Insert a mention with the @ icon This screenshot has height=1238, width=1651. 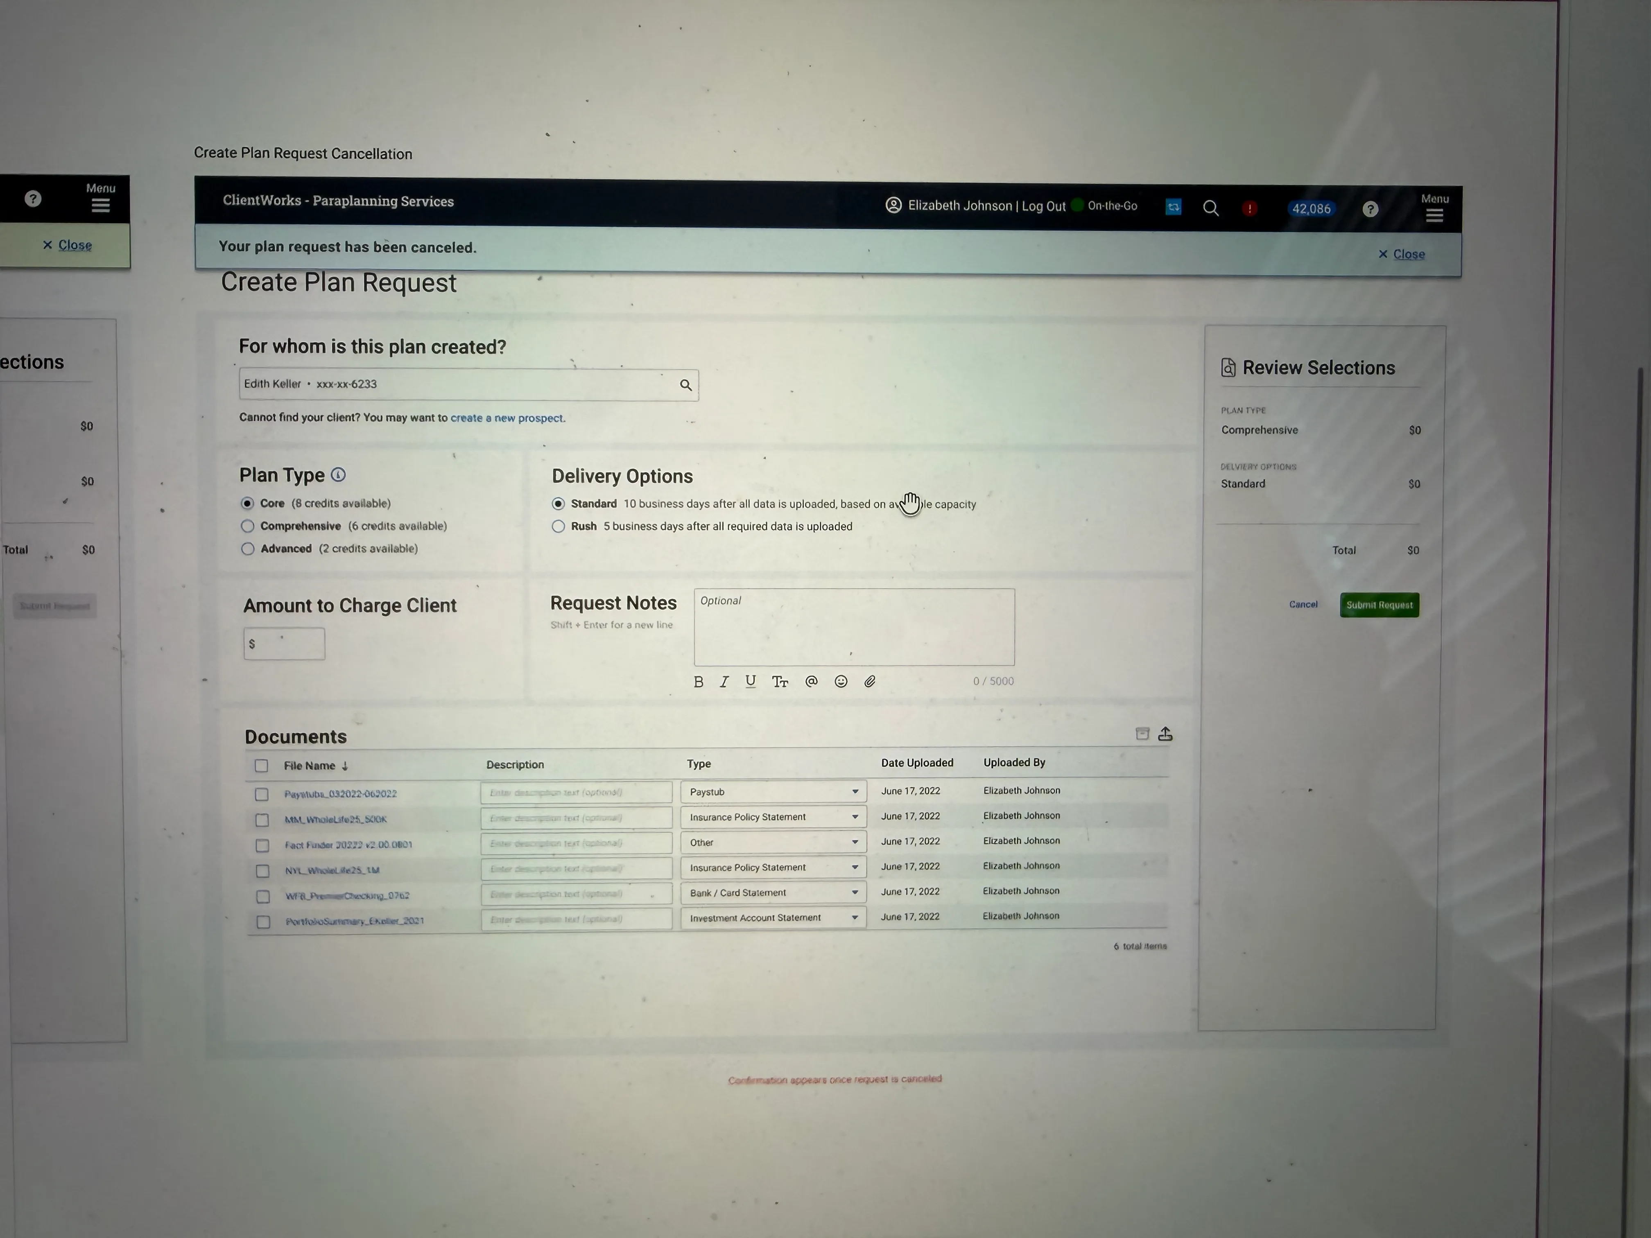pyautogui.click(x=811, y=681)
